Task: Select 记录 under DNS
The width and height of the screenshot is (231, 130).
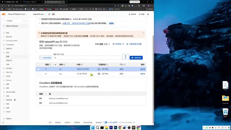Action: click(x=8, y=57)
